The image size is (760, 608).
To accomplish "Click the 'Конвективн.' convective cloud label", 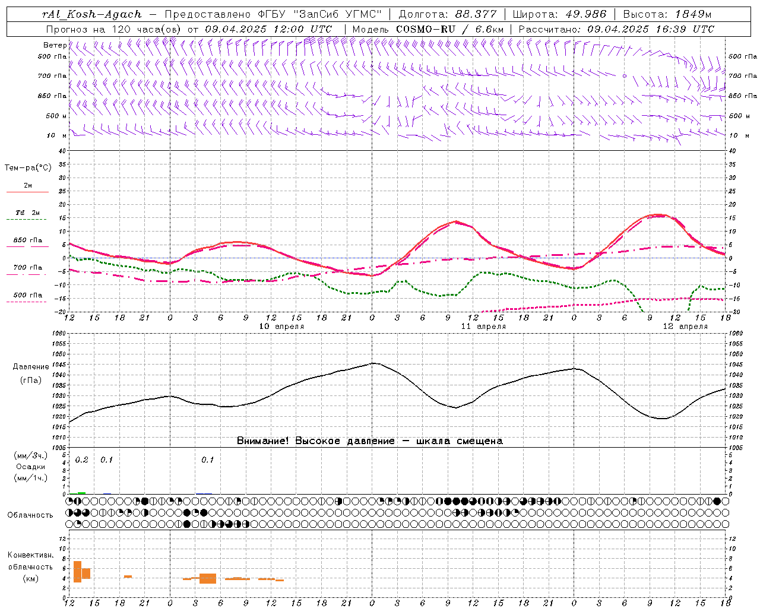I will (x=31, y=555).
